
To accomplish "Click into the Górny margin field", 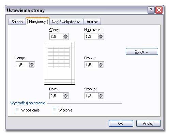I will click(x=56, y=36).
